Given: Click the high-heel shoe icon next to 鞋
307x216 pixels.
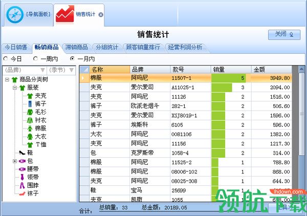Looking at the screenshot, I should [x=22, y=153].
